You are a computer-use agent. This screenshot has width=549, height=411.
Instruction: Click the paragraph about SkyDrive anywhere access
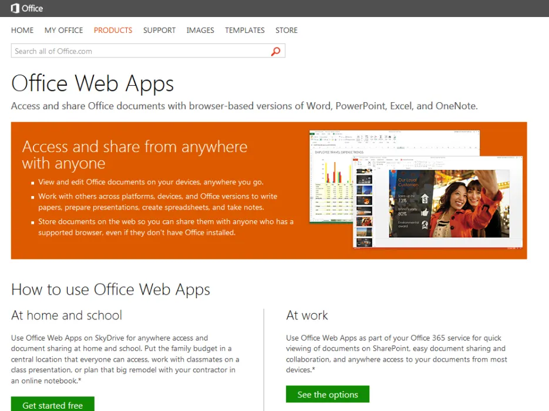point(125,359)
